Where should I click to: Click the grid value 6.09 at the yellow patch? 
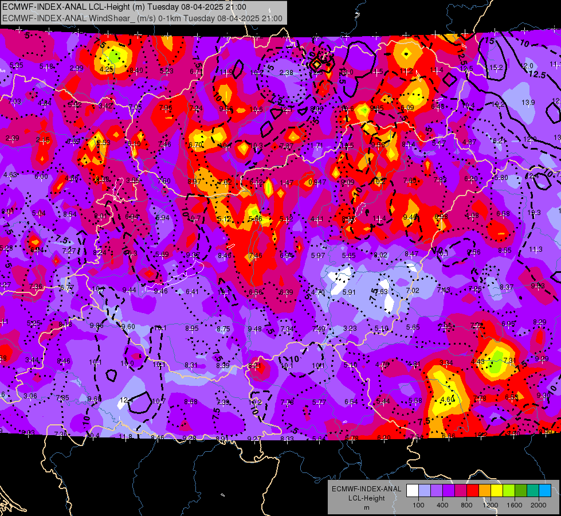coord(407,107)
